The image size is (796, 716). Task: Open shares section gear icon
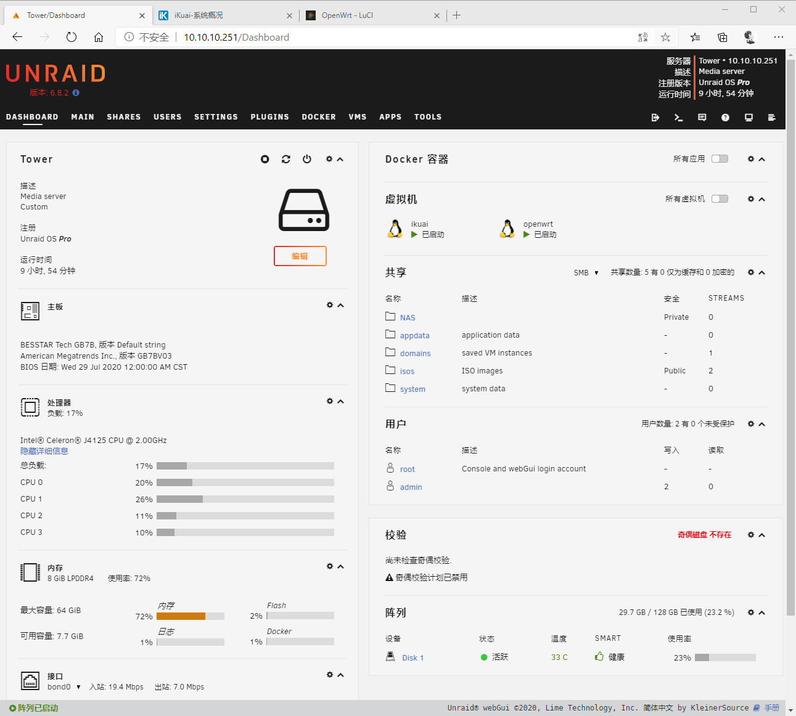pyautogui.click(x=751, y=272)
